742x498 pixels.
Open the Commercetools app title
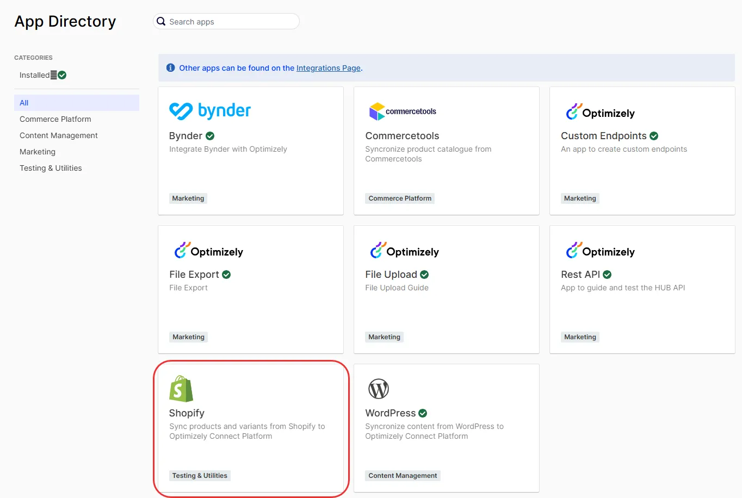click(402, 136)
